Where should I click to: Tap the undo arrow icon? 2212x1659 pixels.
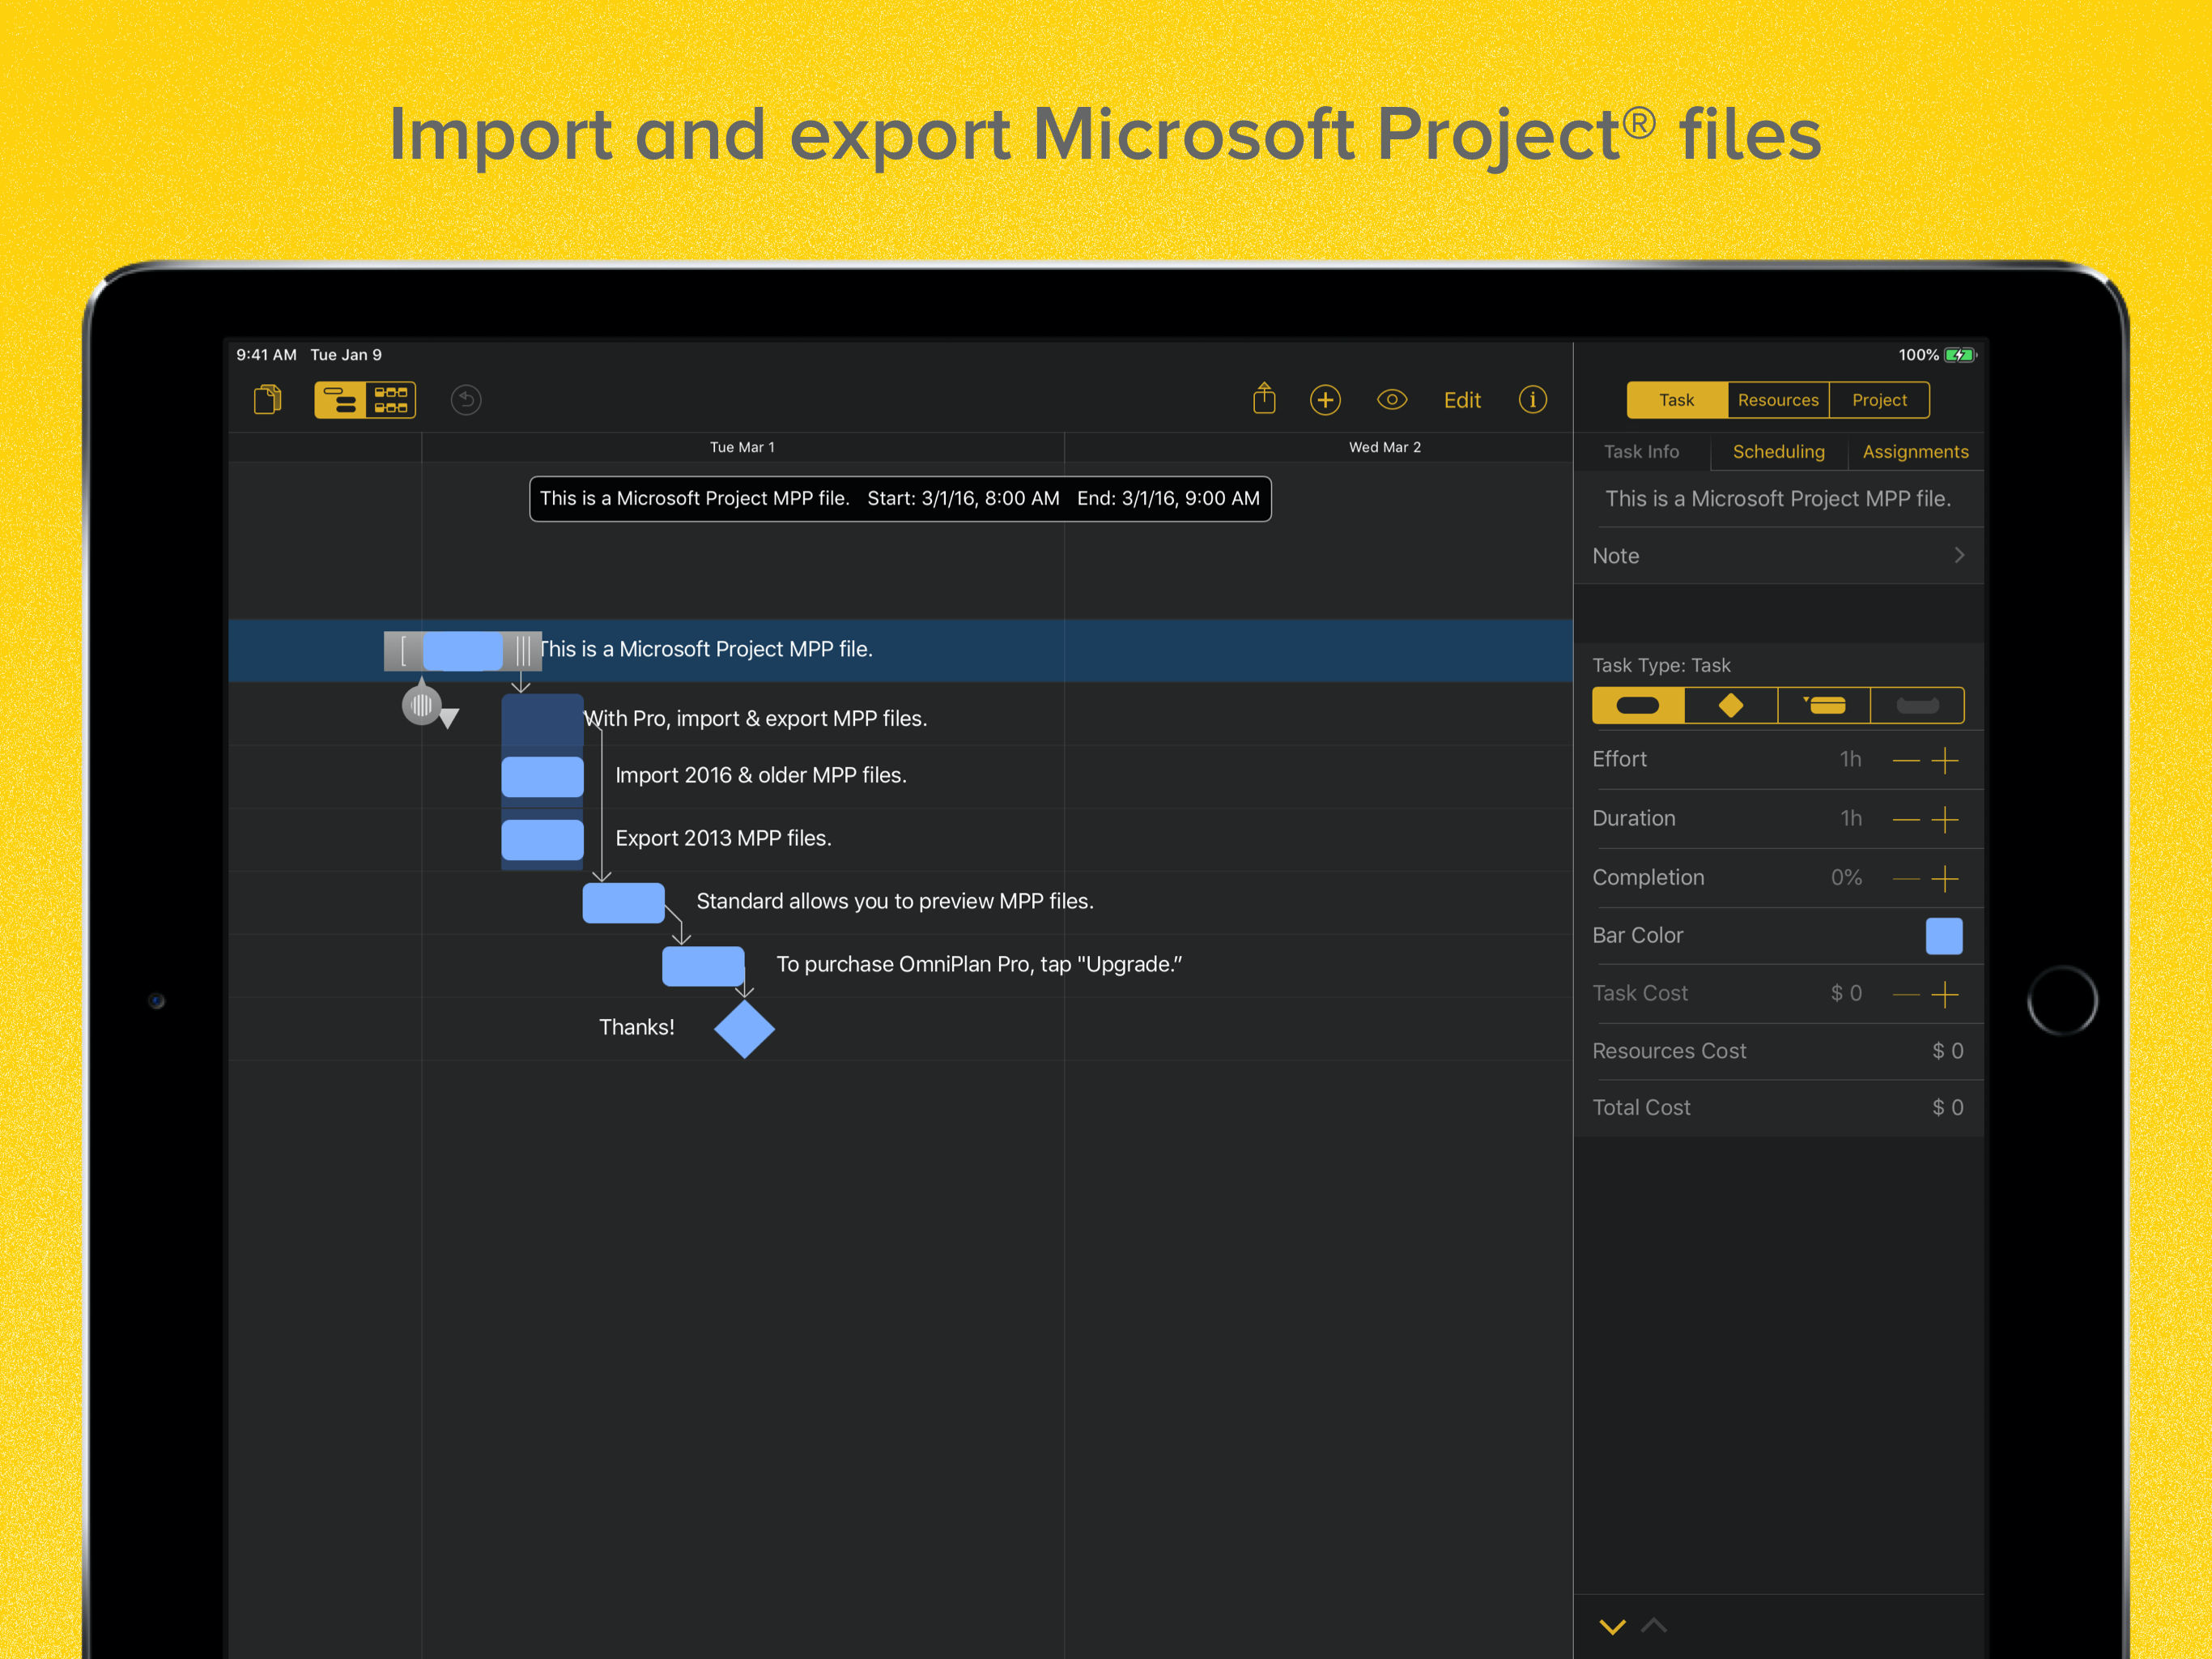click(466, 400)
